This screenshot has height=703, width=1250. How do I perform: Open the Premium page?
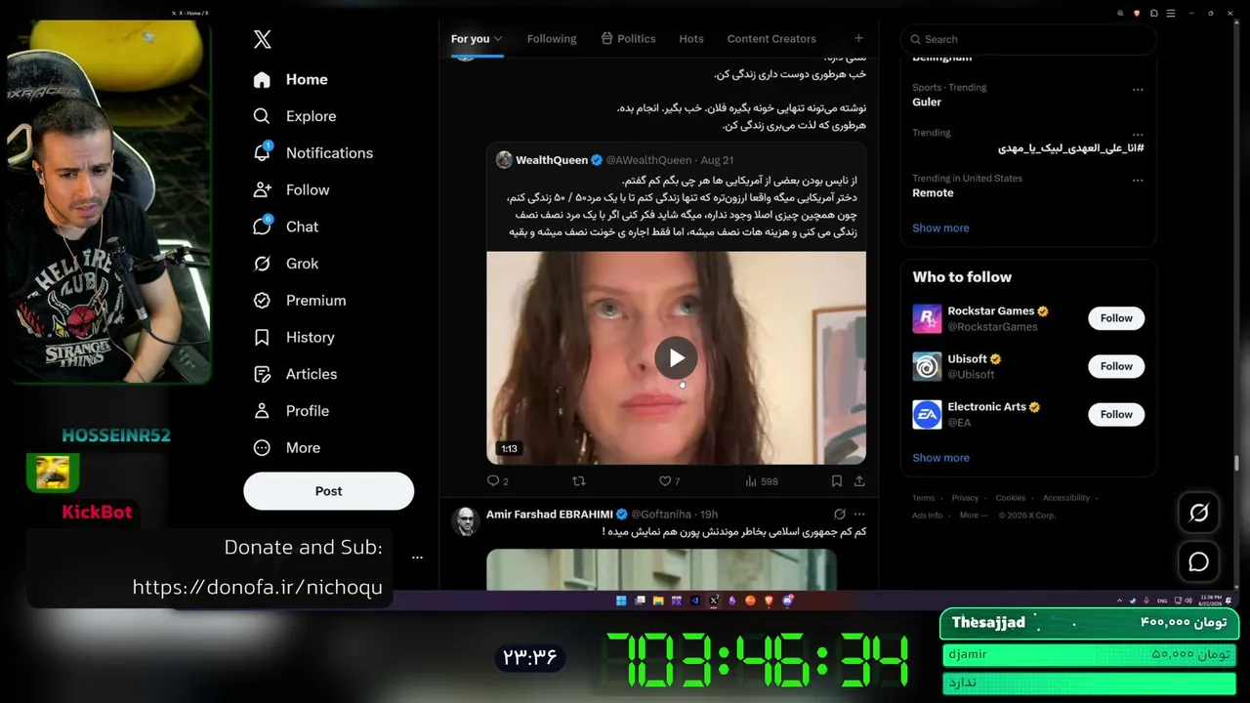pos(300,301)
